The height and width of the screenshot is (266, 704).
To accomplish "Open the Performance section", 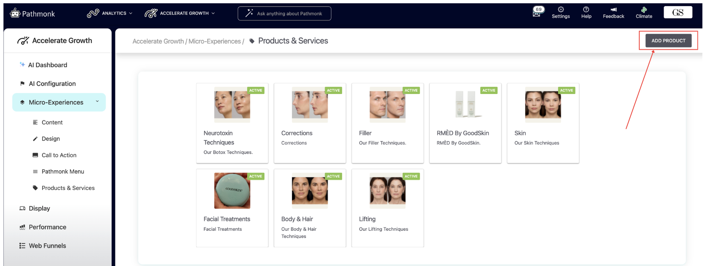I will 47,227.
